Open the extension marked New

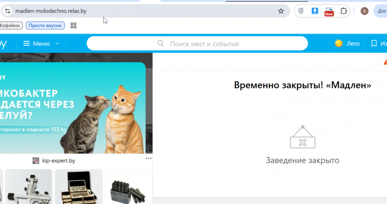329,12
